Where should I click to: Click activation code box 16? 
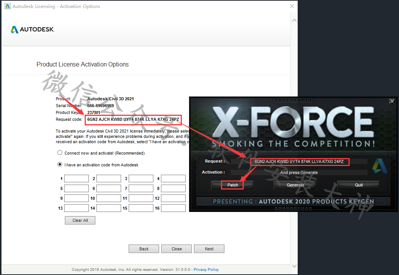point(173,208)
